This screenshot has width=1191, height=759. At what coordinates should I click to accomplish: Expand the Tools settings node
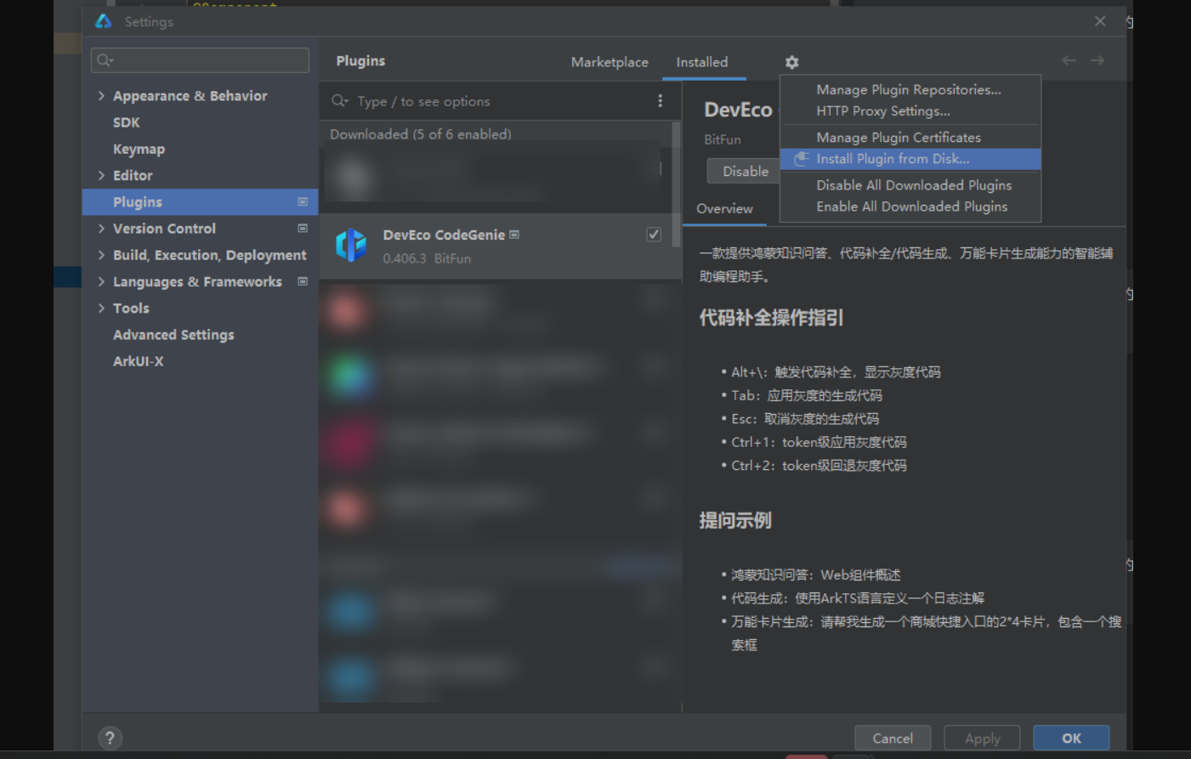101,308
